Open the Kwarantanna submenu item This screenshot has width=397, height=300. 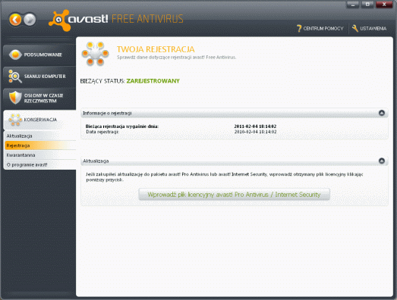pos(40,155)
